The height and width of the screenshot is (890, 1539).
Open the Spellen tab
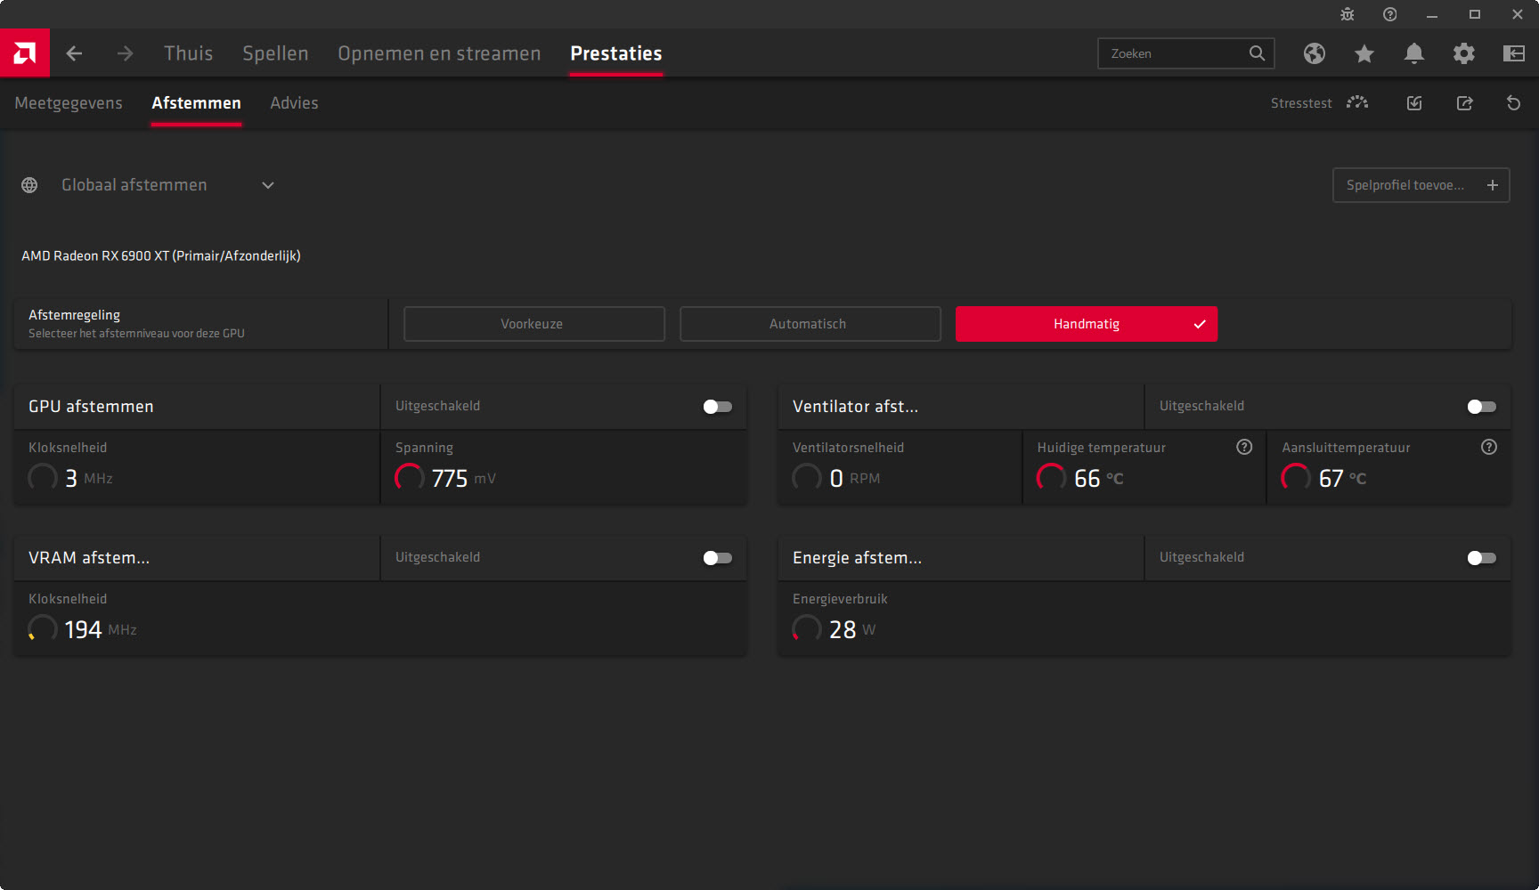(x=275, y=53)
